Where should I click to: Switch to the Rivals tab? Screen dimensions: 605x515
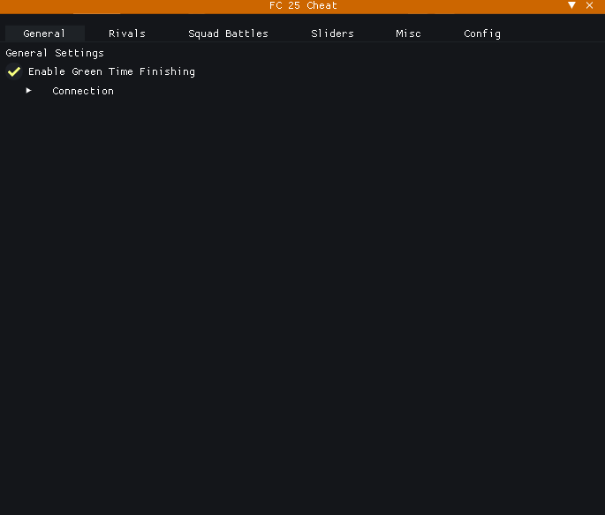pyautogui.click(x=127, y=34)
